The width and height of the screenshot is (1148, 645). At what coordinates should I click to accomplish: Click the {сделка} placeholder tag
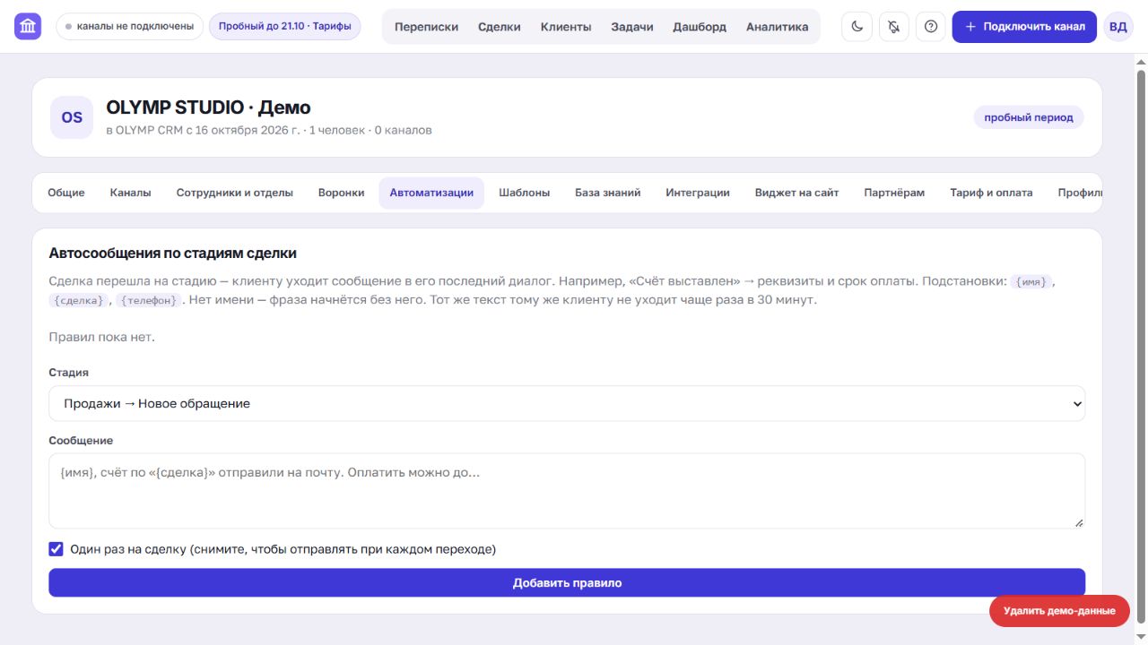[79, 300]
